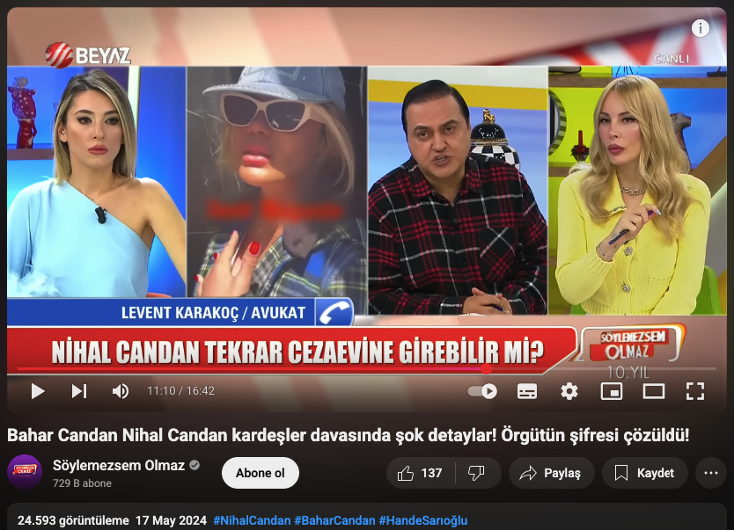Enter fullscreen mode
The height and width of the screenshot is (530, 734).
[695, 391]
